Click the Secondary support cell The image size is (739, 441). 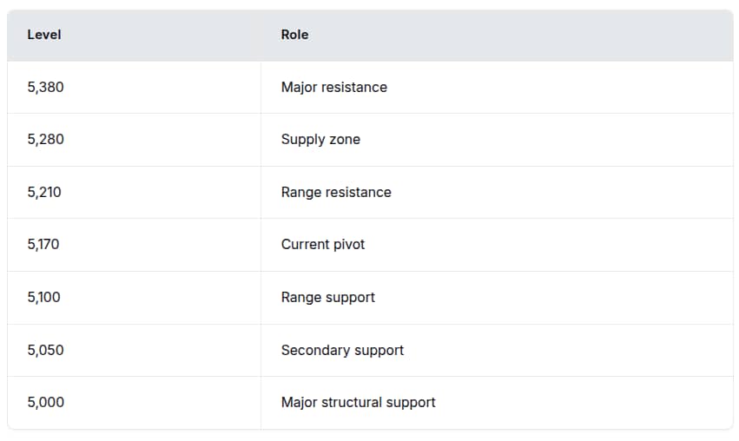(x=342, y=350)
